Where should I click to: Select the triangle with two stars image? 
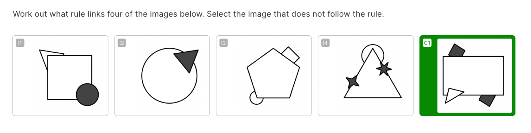pos(366,76)
